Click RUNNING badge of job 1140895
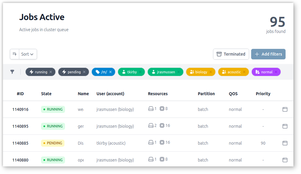 53,126
